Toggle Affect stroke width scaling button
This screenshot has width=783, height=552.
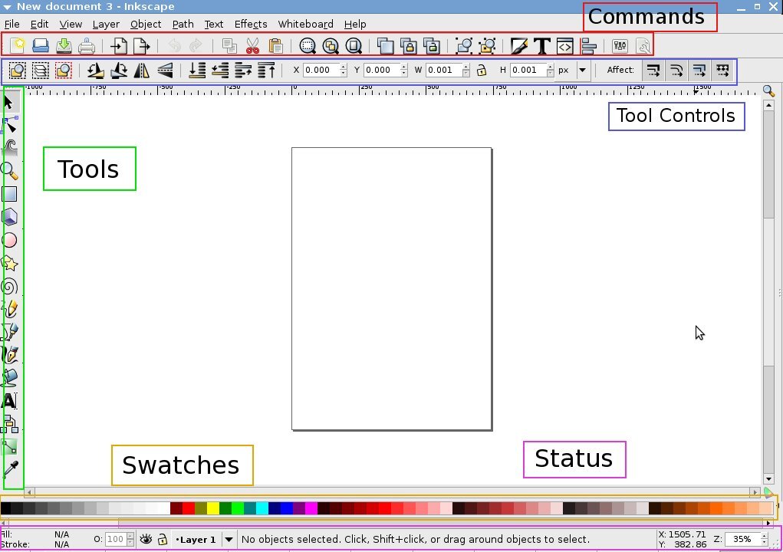click(x=653, y=71)
